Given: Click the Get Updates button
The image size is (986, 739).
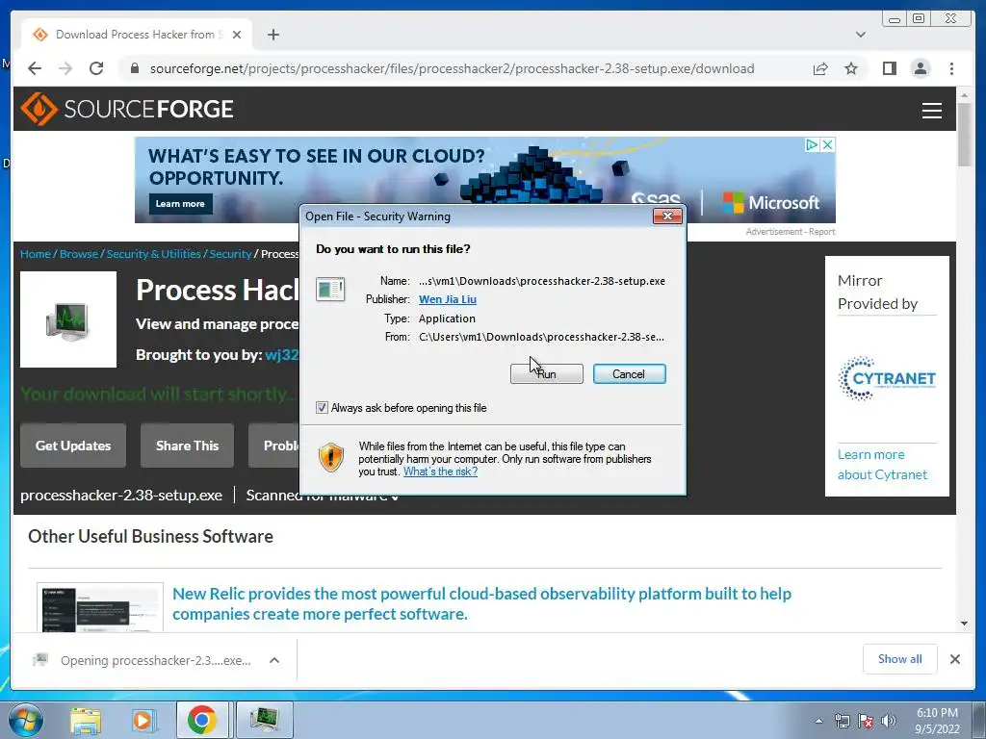Looking at the screenshot, I should click(x=73, y=446).
